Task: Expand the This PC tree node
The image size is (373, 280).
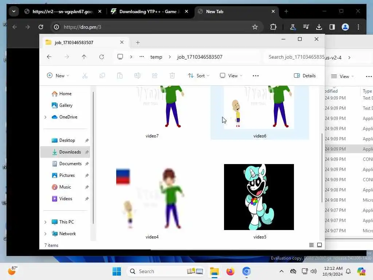Action: pos(45,222)
